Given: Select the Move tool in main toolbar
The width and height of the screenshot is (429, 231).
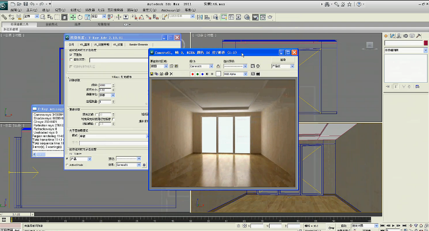Looking at the screenshot, I should pyautogui.click(x=73, y=17).
